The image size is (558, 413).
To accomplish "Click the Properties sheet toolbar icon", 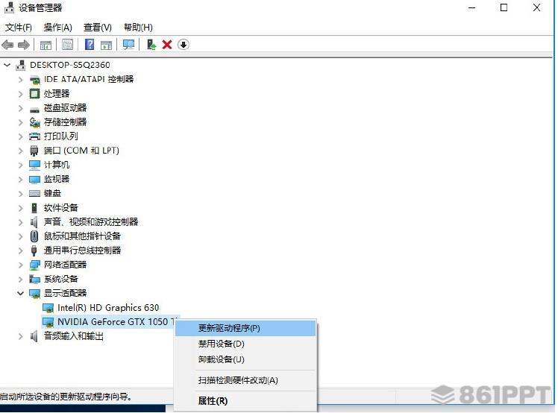I will (67, 45).
